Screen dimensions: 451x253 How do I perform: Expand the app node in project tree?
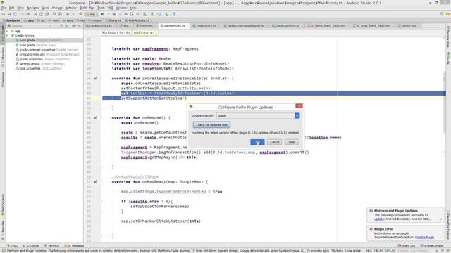(7, 31)
